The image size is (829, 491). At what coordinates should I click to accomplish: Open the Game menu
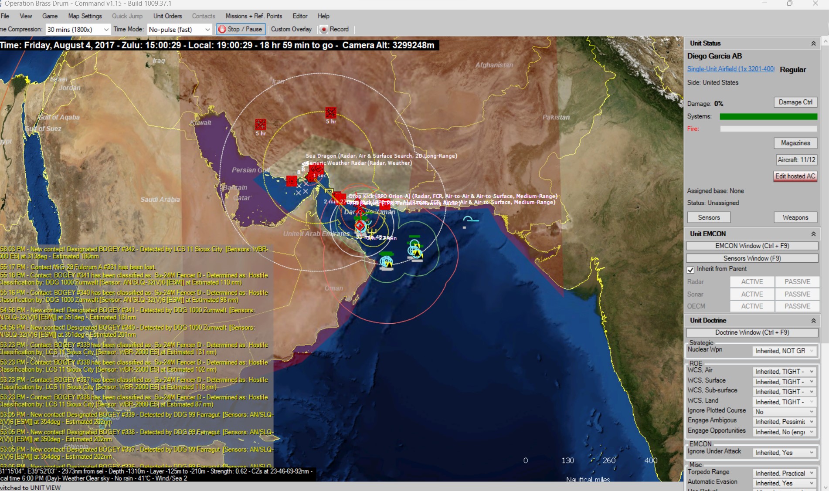click(x=50, y=16)
